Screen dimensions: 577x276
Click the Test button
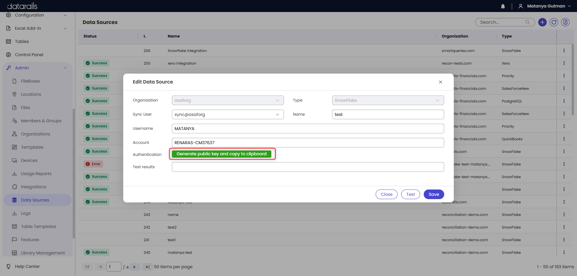[411, 194]
